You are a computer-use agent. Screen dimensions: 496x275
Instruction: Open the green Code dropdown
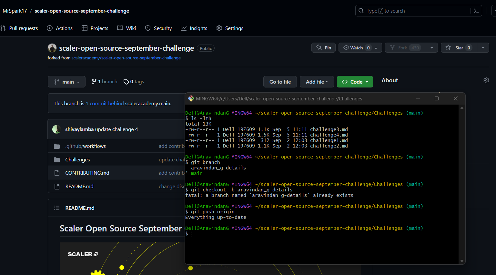(355, 82)
